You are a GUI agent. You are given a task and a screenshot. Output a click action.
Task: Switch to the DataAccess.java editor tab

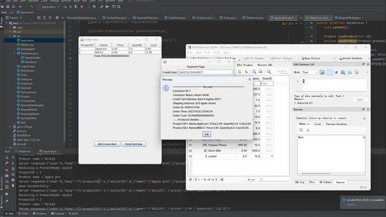(318, 17)
